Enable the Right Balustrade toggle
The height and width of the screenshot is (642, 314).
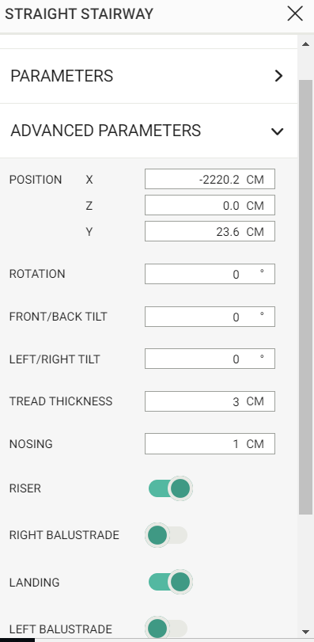point(167,535)
